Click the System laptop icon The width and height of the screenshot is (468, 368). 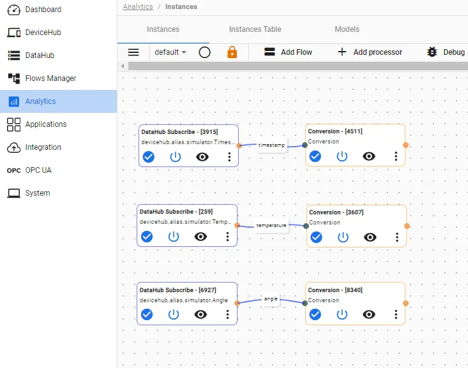[x=14, y=193]
